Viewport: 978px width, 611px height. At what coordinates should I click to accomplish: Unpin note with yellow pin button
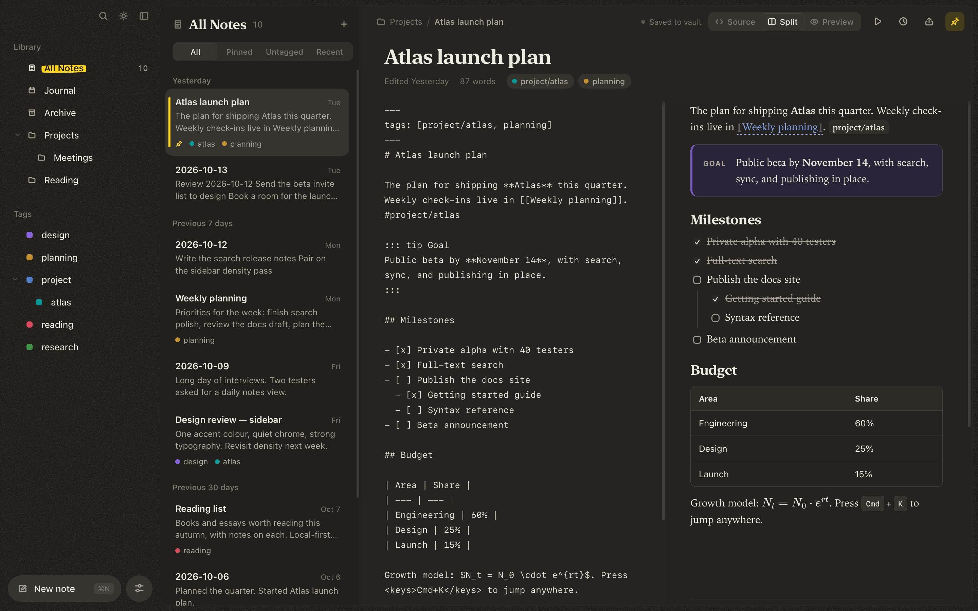955,22
